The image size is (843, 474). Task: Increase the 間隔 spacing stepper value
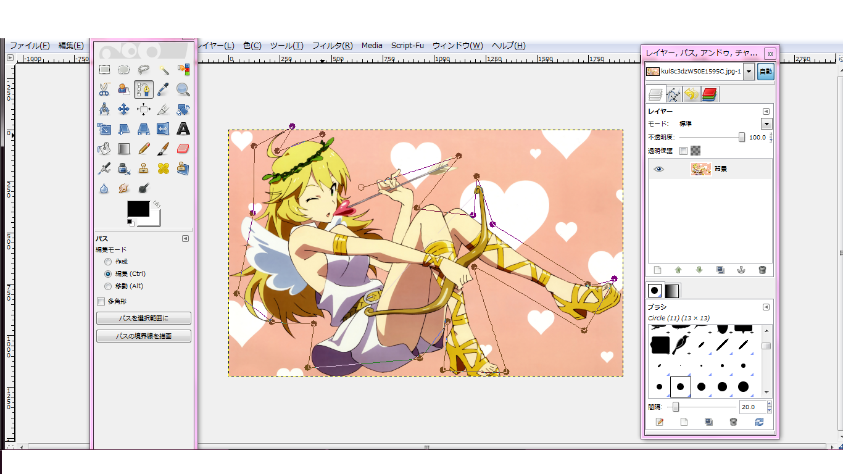tap(770, 404)
